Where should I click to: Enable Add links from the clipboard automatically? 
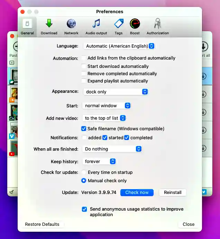84,58
